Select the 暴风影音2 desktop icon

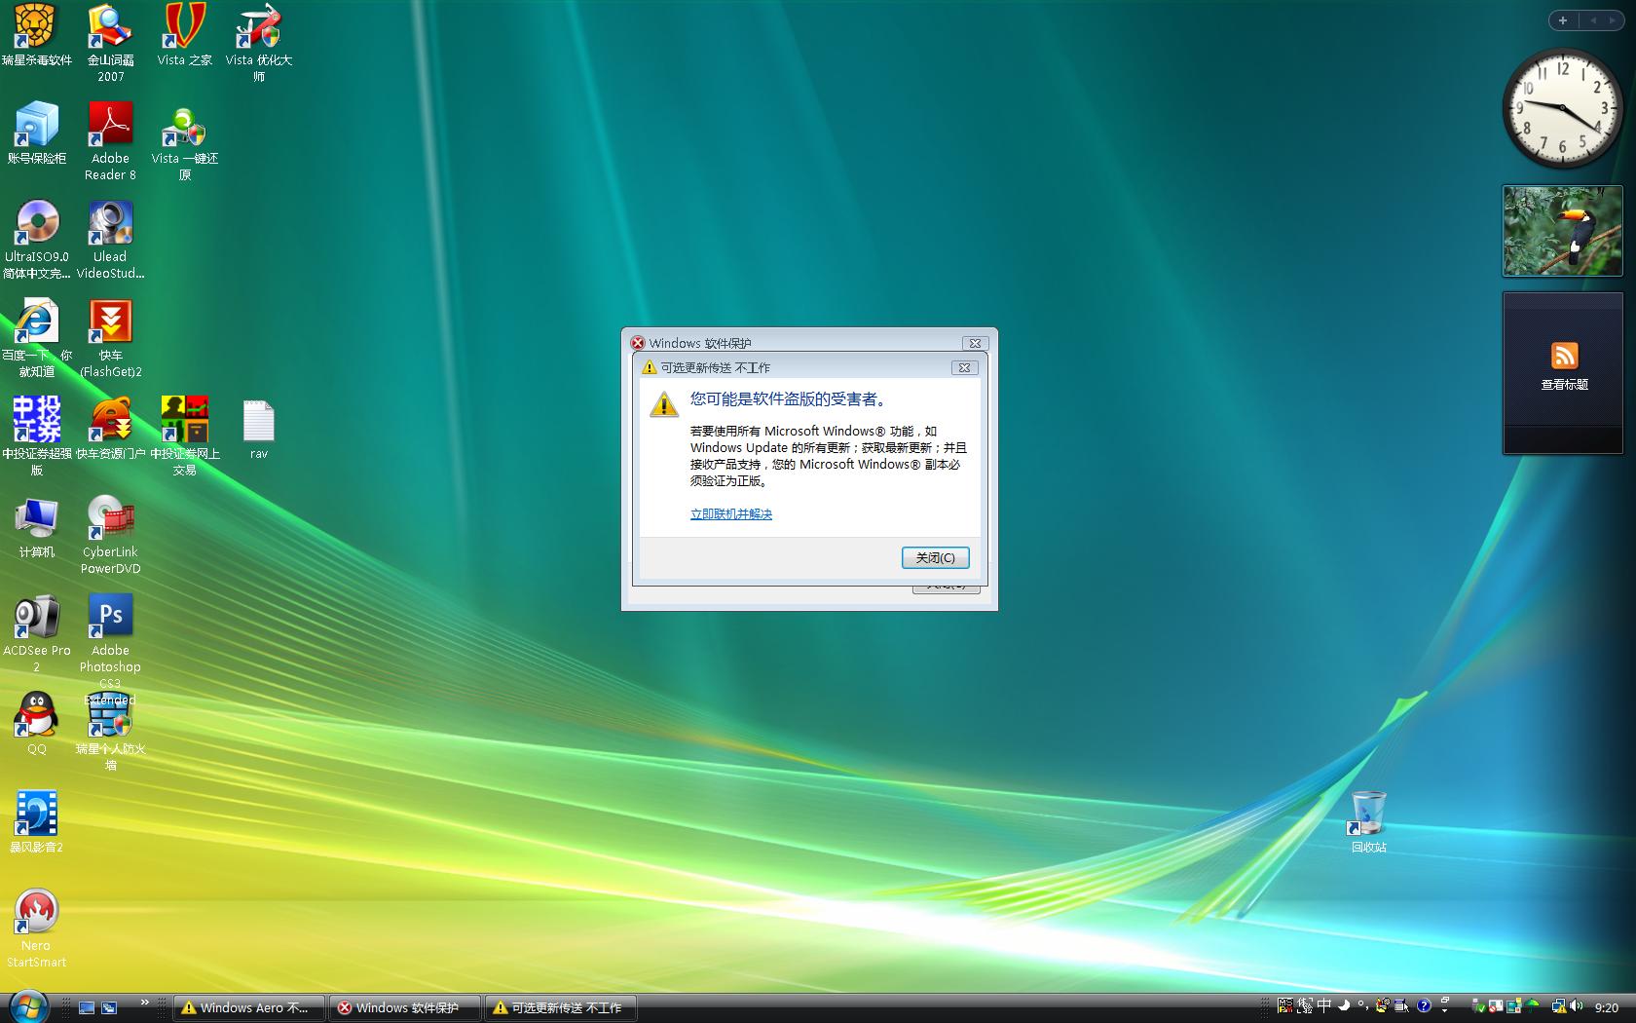37,822
